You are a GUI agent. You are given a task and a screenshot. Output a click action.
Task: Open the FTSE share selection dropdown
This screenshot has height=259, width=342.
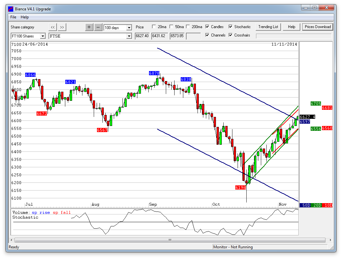click(129, 36)
